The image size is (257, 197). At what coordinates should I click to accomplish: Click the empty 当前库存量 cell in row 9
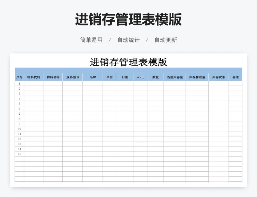[x=175, y=124]
